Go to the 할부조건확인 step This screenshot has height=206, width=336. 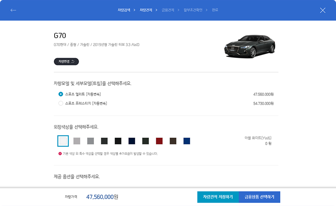point(193,10)
